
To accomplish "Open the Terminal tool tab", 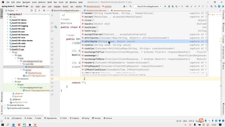I will (96, 118).
